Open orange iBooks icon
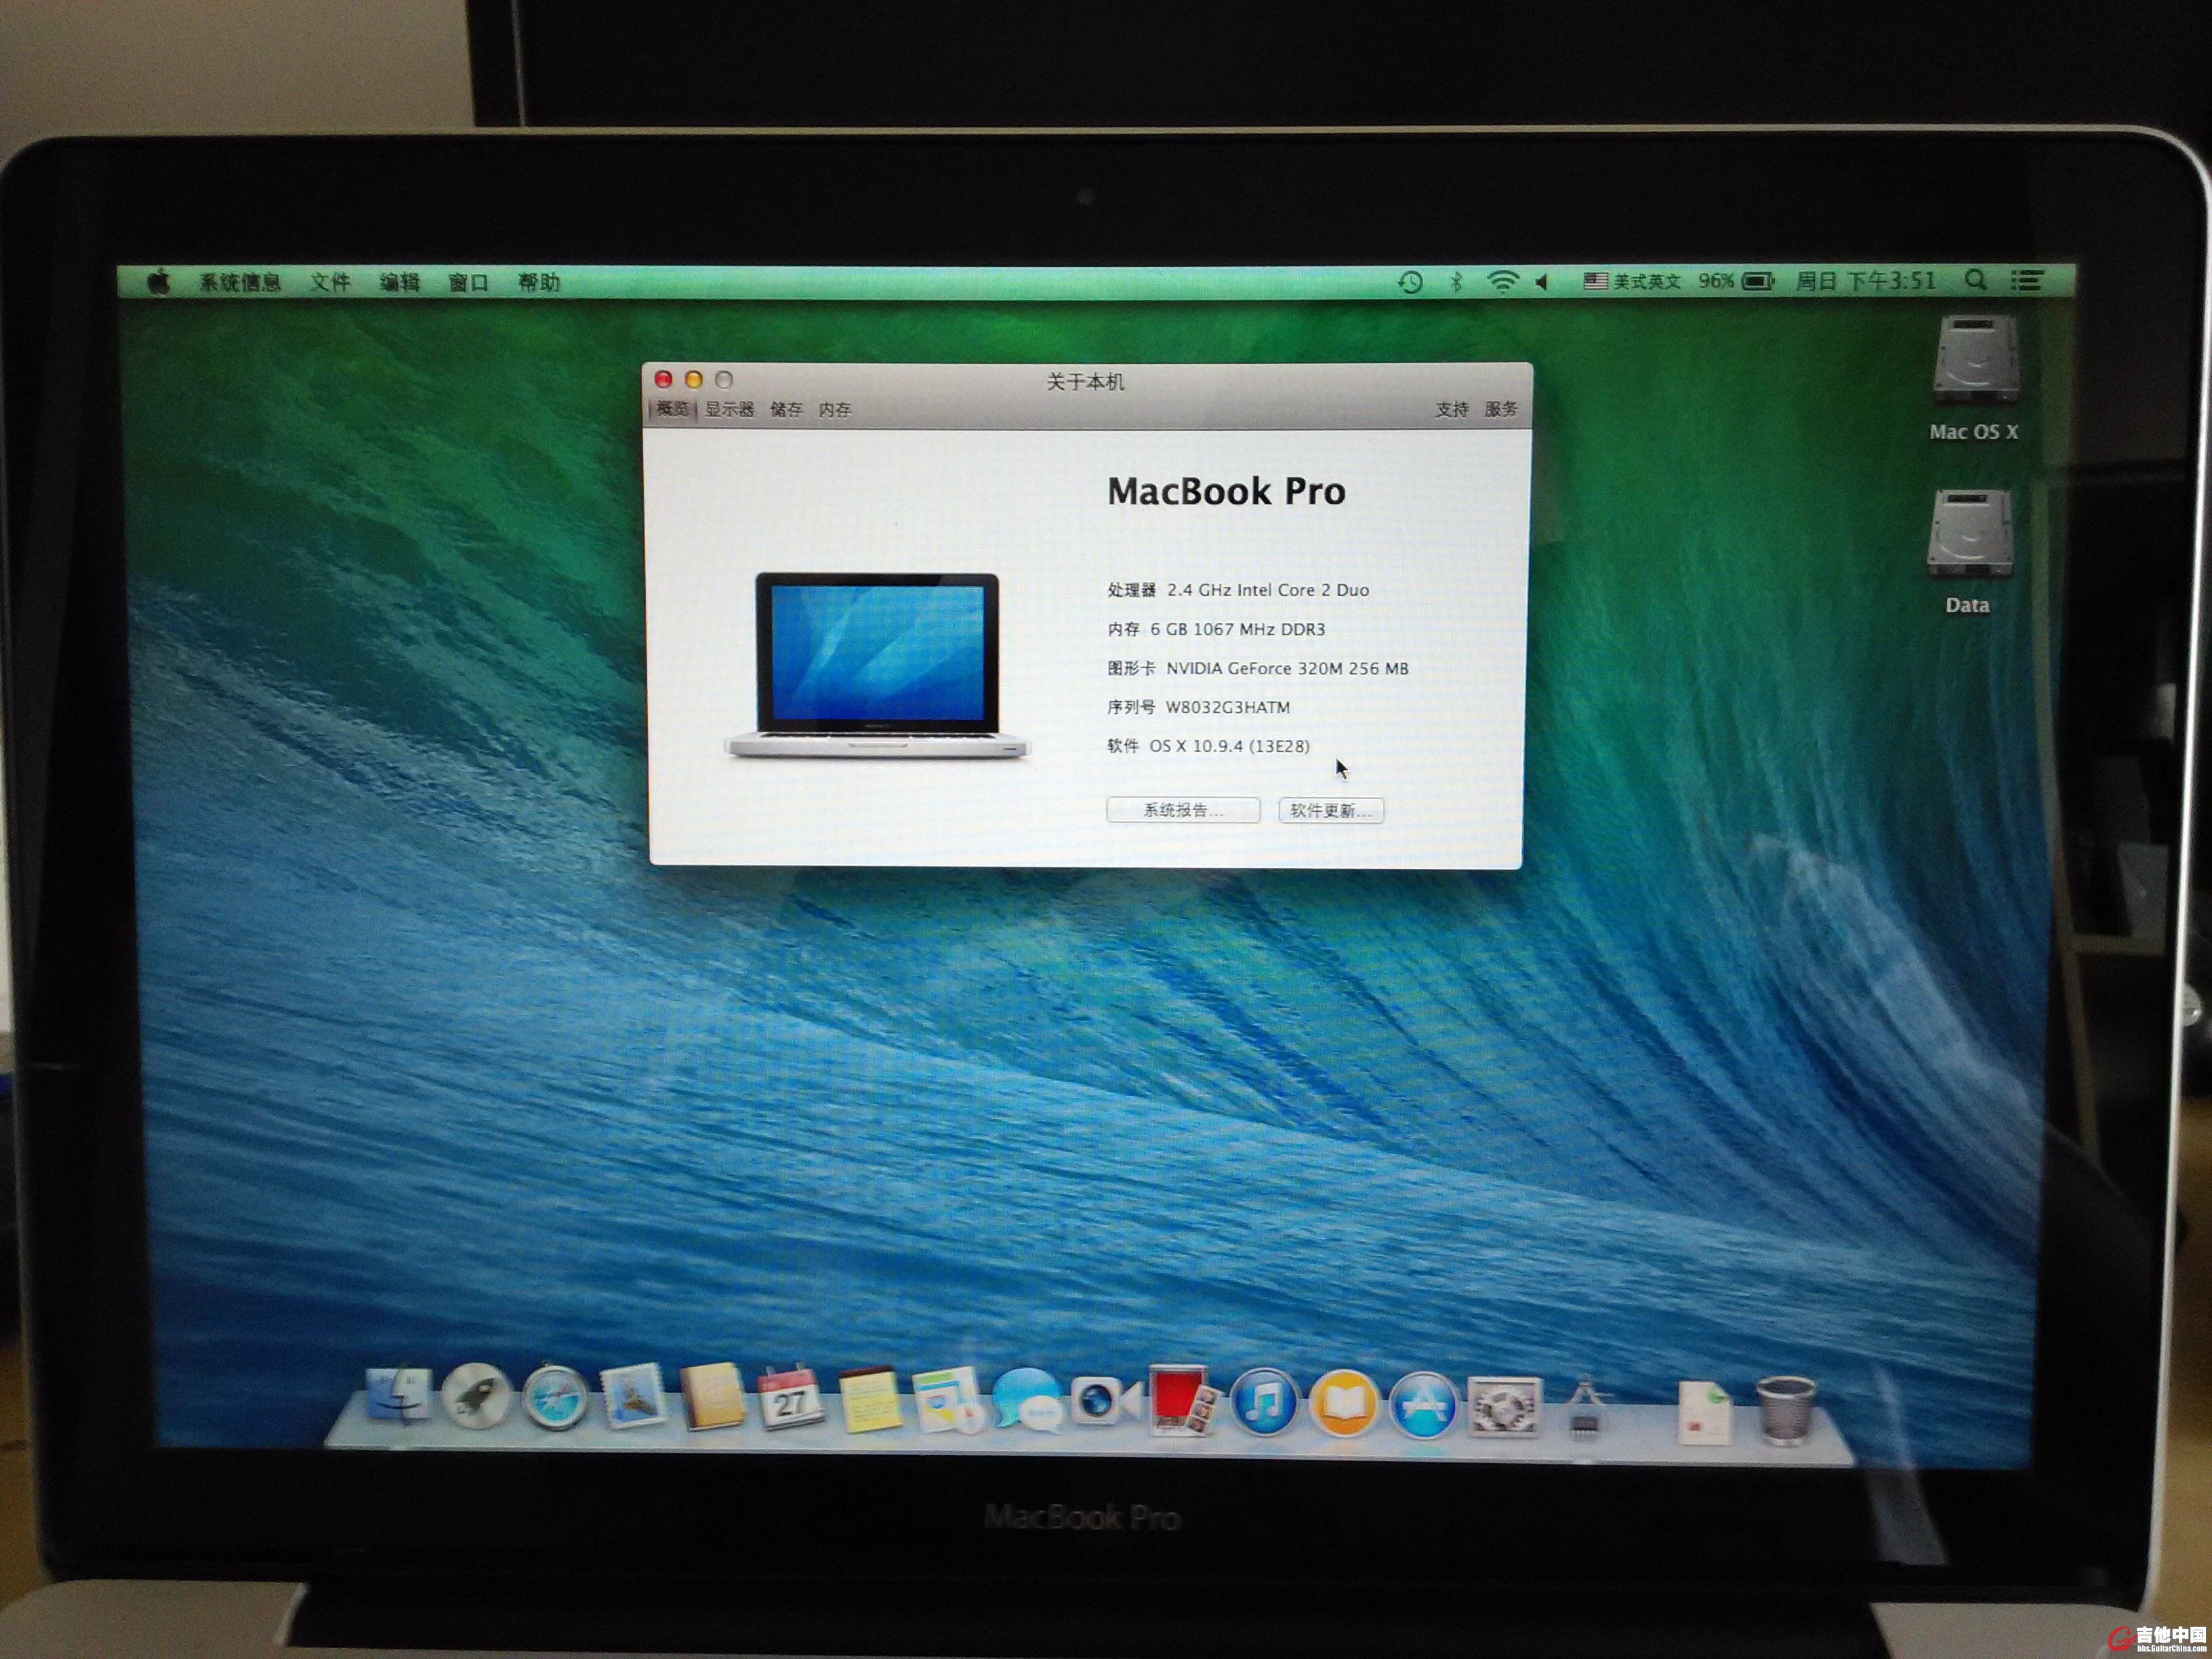This screenshot has width=2212, height=1659. click(1344, 1402)
